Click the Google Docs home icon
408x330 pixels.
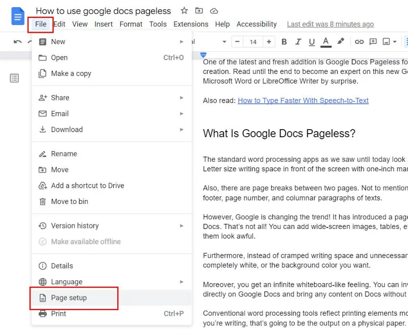(x=18, y=16)
